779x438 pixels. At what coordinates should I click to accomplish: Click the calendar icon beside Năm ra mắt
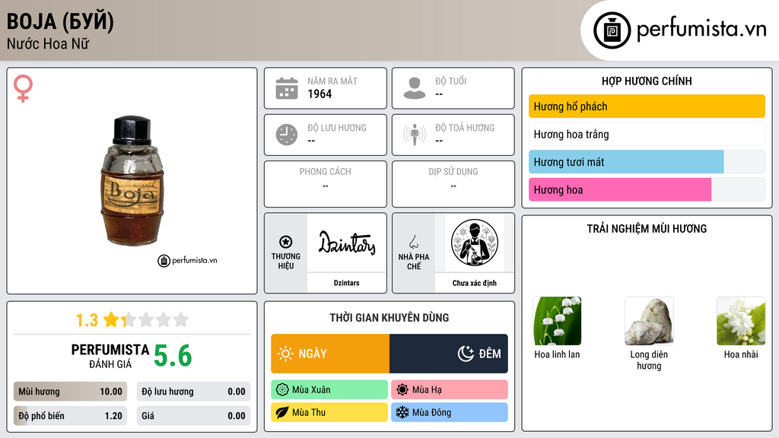[x=287, y=88]
